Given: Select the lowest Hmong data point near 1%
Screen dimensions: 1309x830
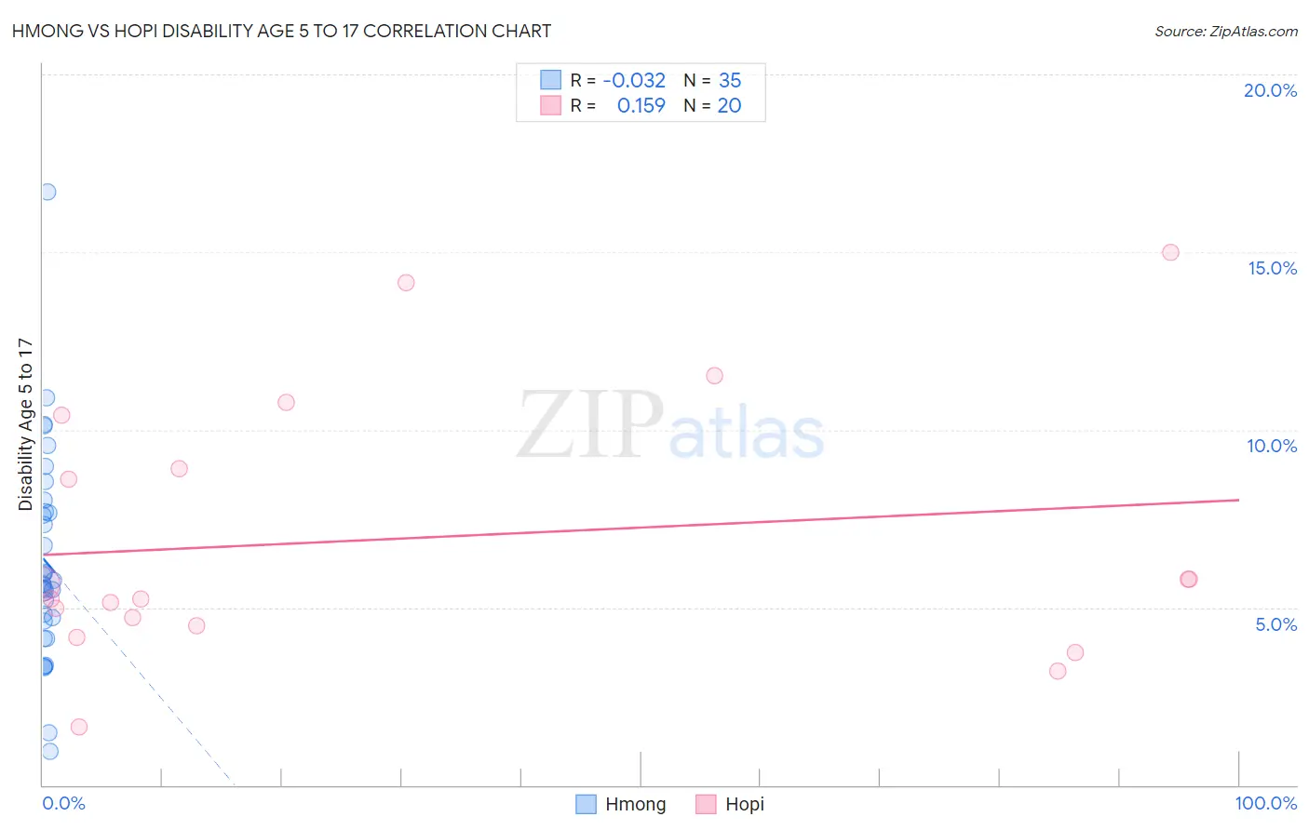Looking at the screenshot, I should coord(49,751).
